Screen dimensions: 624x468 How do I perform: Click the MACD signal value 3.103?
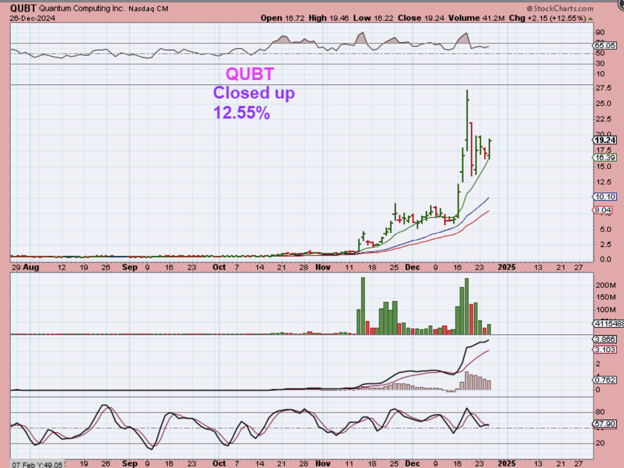603,350
